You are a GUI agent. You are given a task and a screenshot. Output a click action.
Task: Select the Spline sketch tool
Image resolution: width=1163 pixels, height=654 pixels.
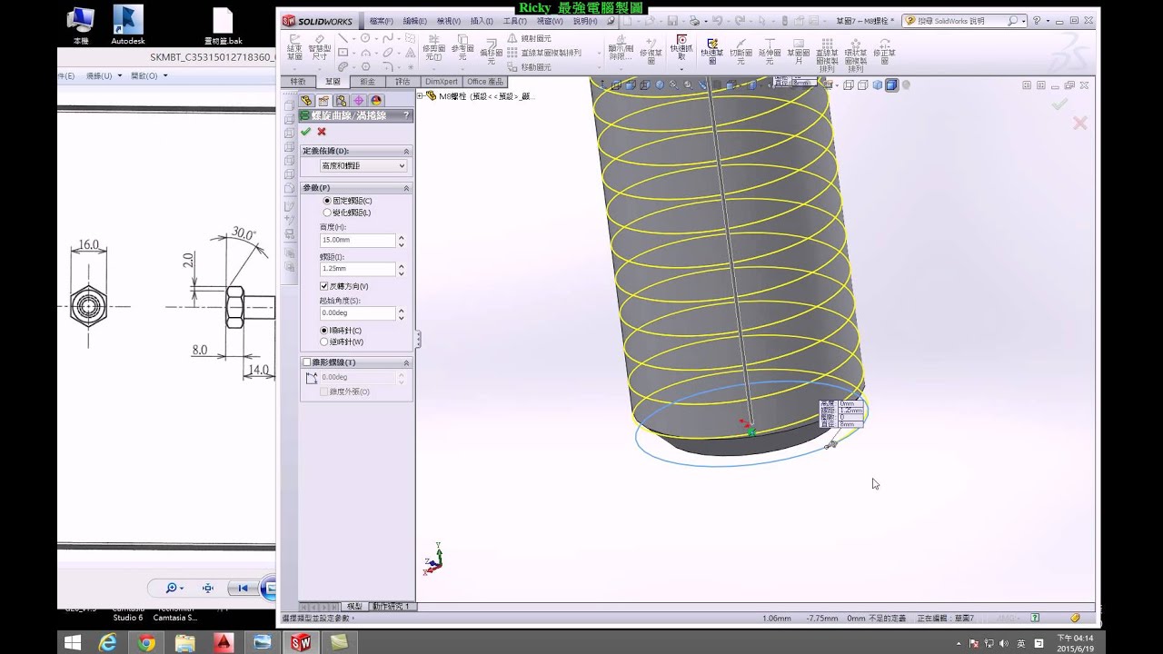pos(389,38)
